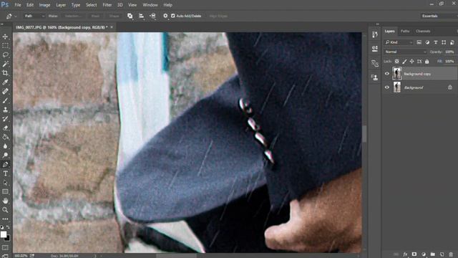The width and height of the screenshot is (458, 258).
Task: Select the Lasso tool
Action: click(5, 54)
